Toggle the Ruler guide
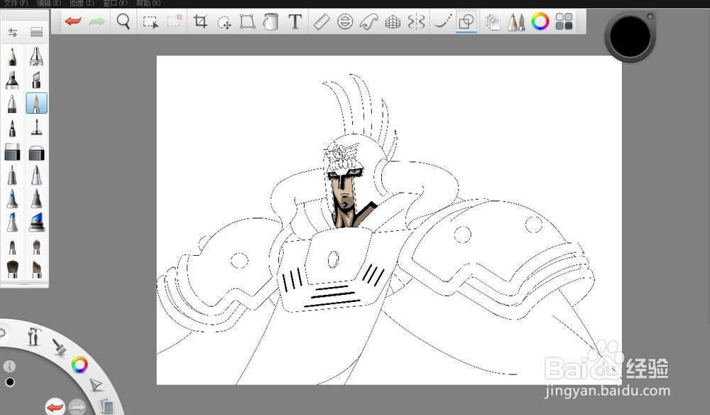 click(322, 22)
